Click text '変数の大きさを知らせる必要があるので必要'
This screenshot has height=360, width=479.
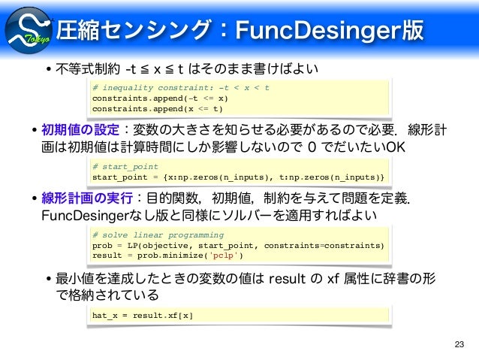click(264, 130)
